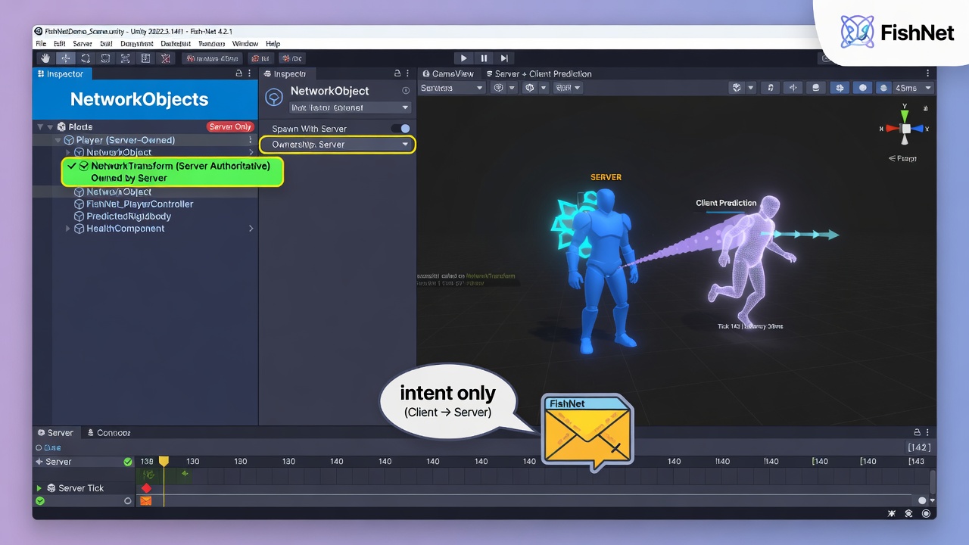Screen dimensions: 969x545
Task: Open dropdown below NetworkObject title
Action: [350, 107]
